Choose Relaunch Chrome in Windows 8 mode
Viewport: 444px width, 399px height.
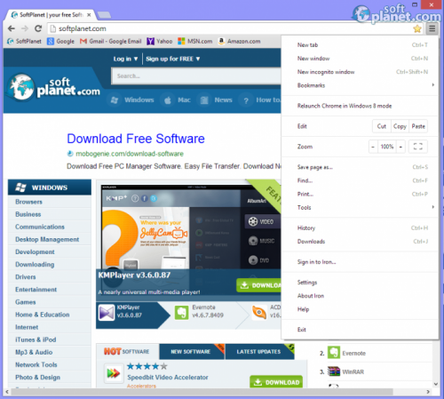pos(360,106)
